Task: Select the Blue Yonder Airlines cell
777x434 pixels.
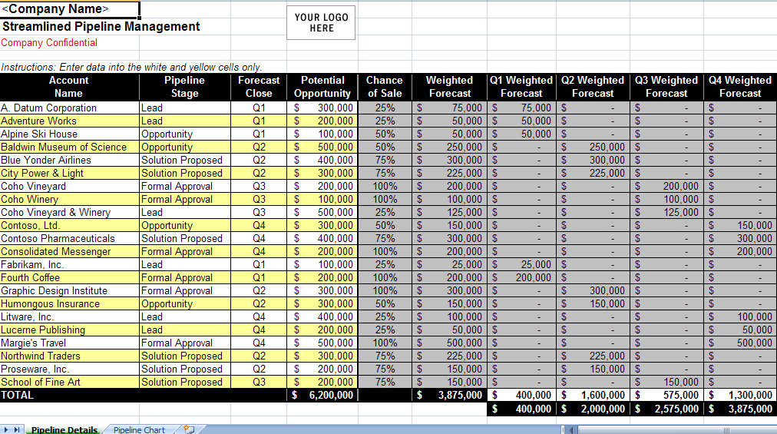Action: click(x=69, y=161)
